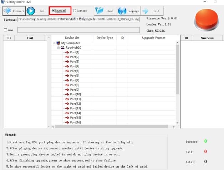Click the Device List column header

72,38
